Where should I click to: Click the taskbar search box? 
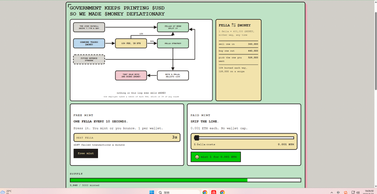tap(178, 192)
